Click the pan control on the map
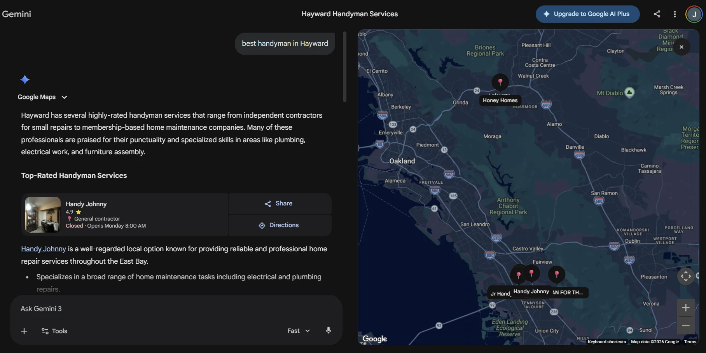Viewport: 706px width, 353px height. tap(686, 276)
